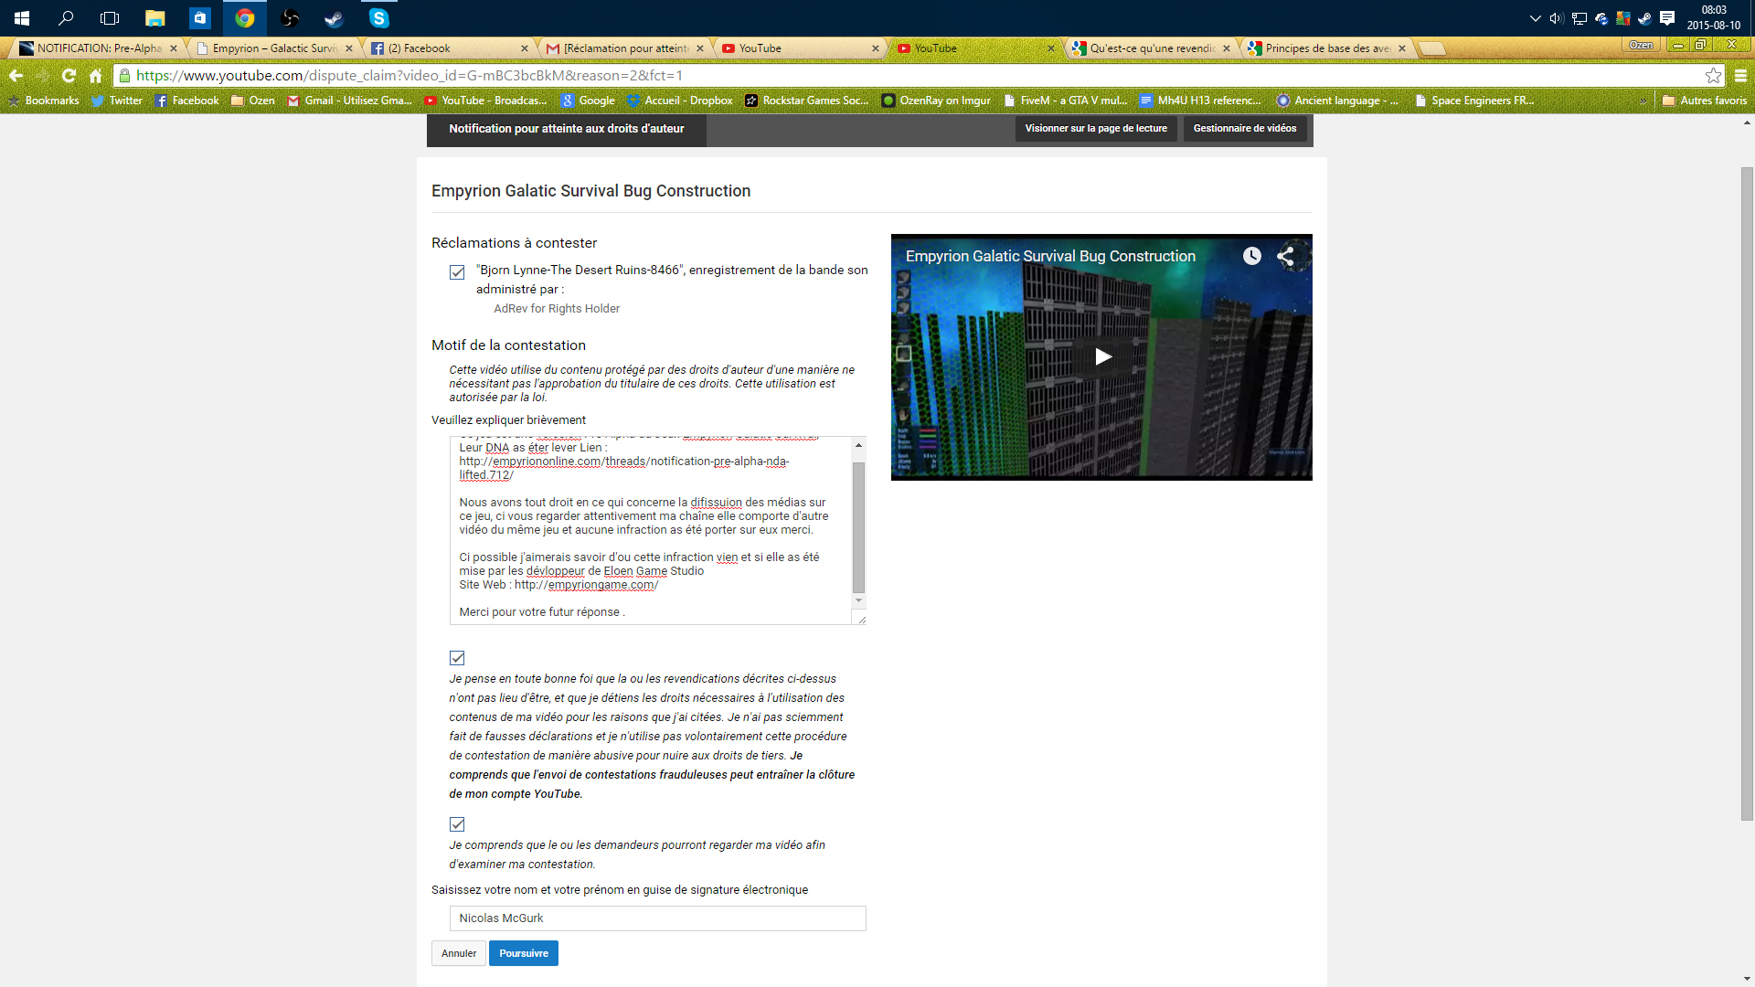Viewport: 1755px width, 987px height.
Task: Open Gmail - Utilisez Gmail bookmark
Action: [349, 101]
